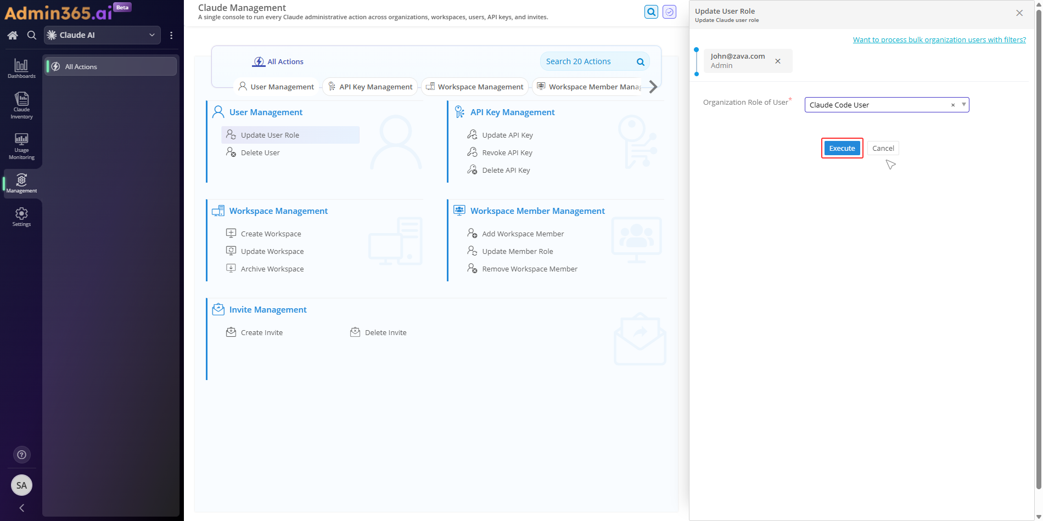Open Usage Monitoring section
The width and height of the screenshot is (1043, 521).
point(21,146)
